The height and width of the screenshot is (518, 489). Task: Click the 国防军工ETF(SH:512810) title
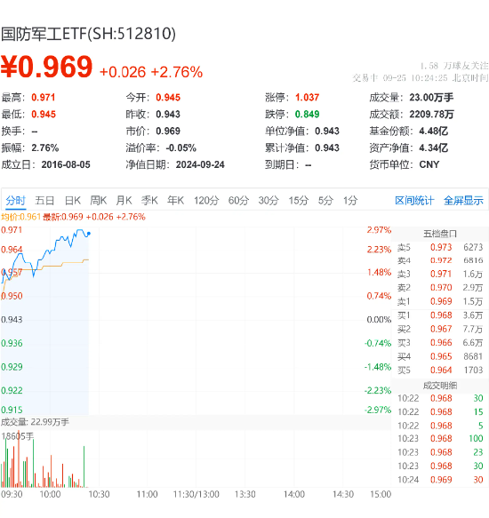(x=88, y=34)
